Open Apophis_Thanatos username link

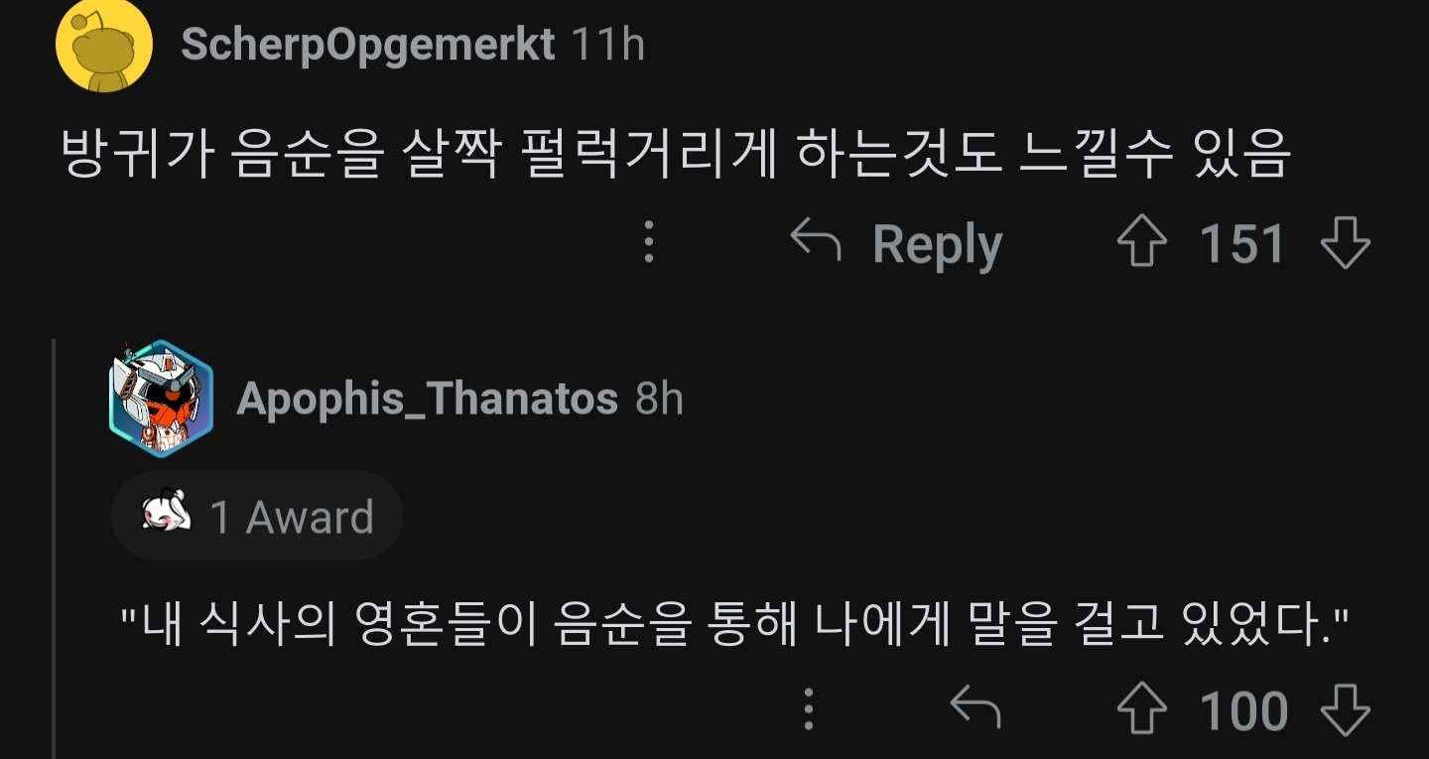(x=428, y=399)
